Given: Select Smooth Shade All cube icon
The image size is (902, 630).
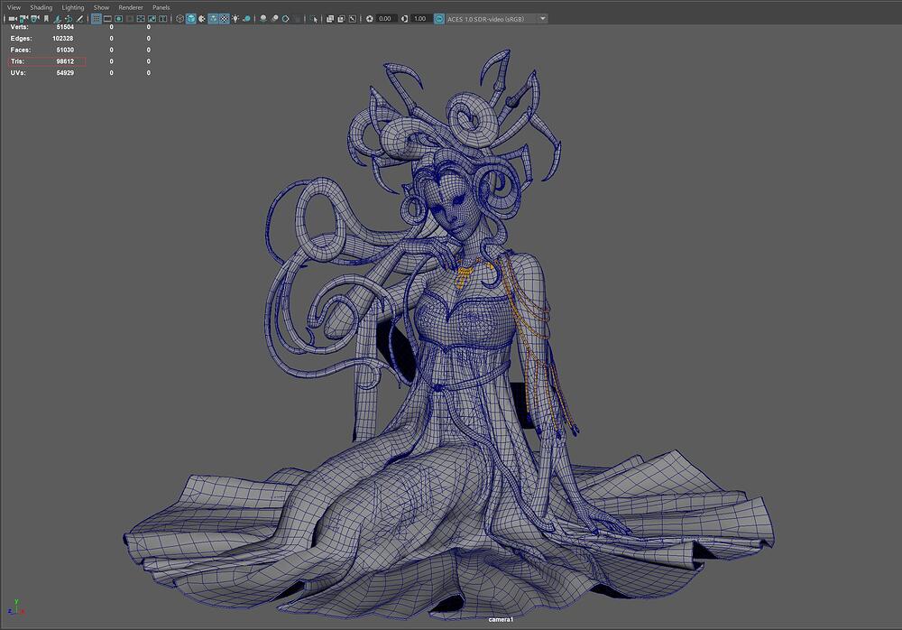Looking at the screenshot, I should tap(191, 18).
